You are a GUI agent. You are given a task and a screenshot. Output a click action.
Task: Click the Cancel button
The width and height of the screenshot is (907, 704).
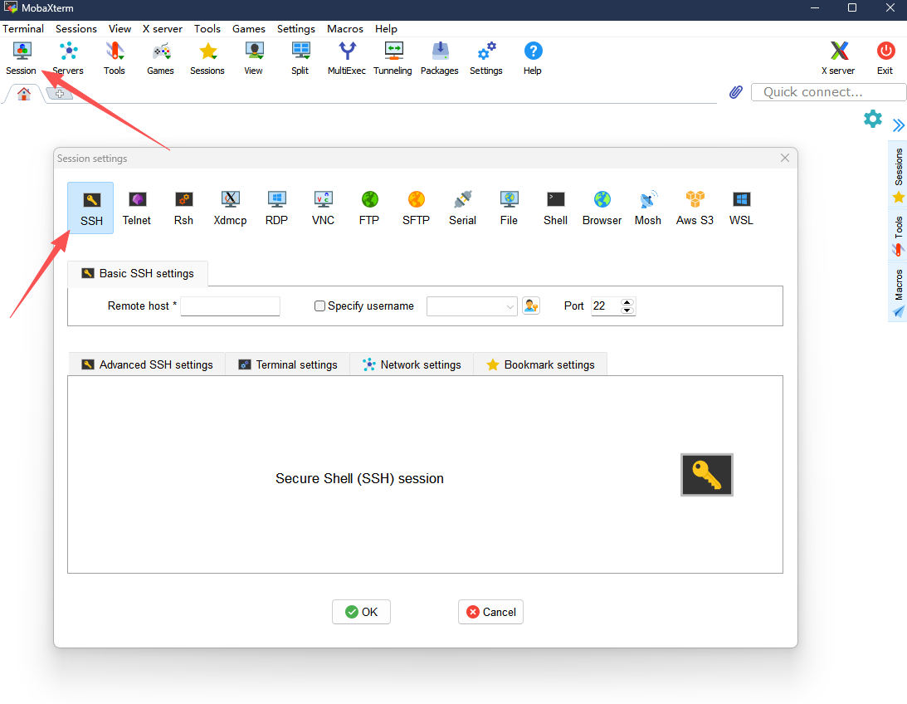(490, 612)
